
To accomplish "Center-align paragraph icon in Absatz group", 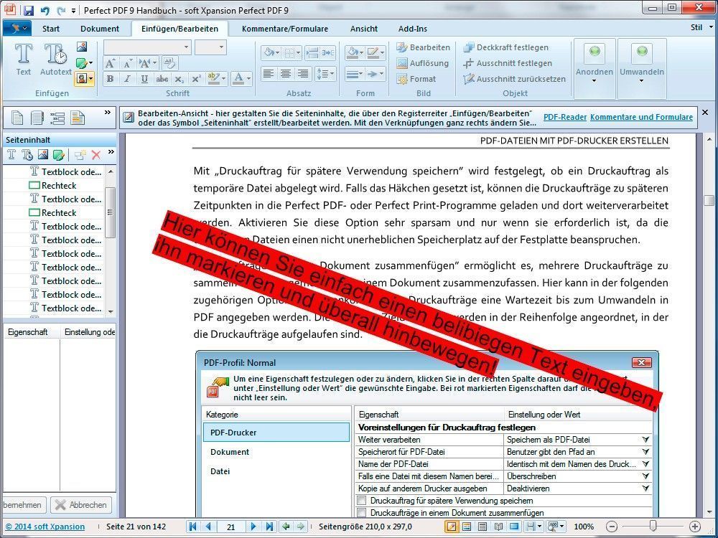I will coord(286,74).
